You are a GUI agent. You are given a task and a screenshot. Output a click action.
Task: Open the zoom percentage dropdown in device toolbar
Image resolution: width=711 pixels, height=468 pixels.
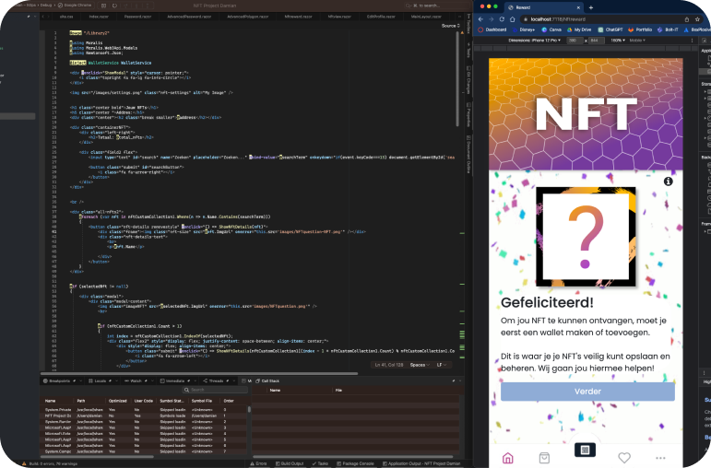(619, 41)
